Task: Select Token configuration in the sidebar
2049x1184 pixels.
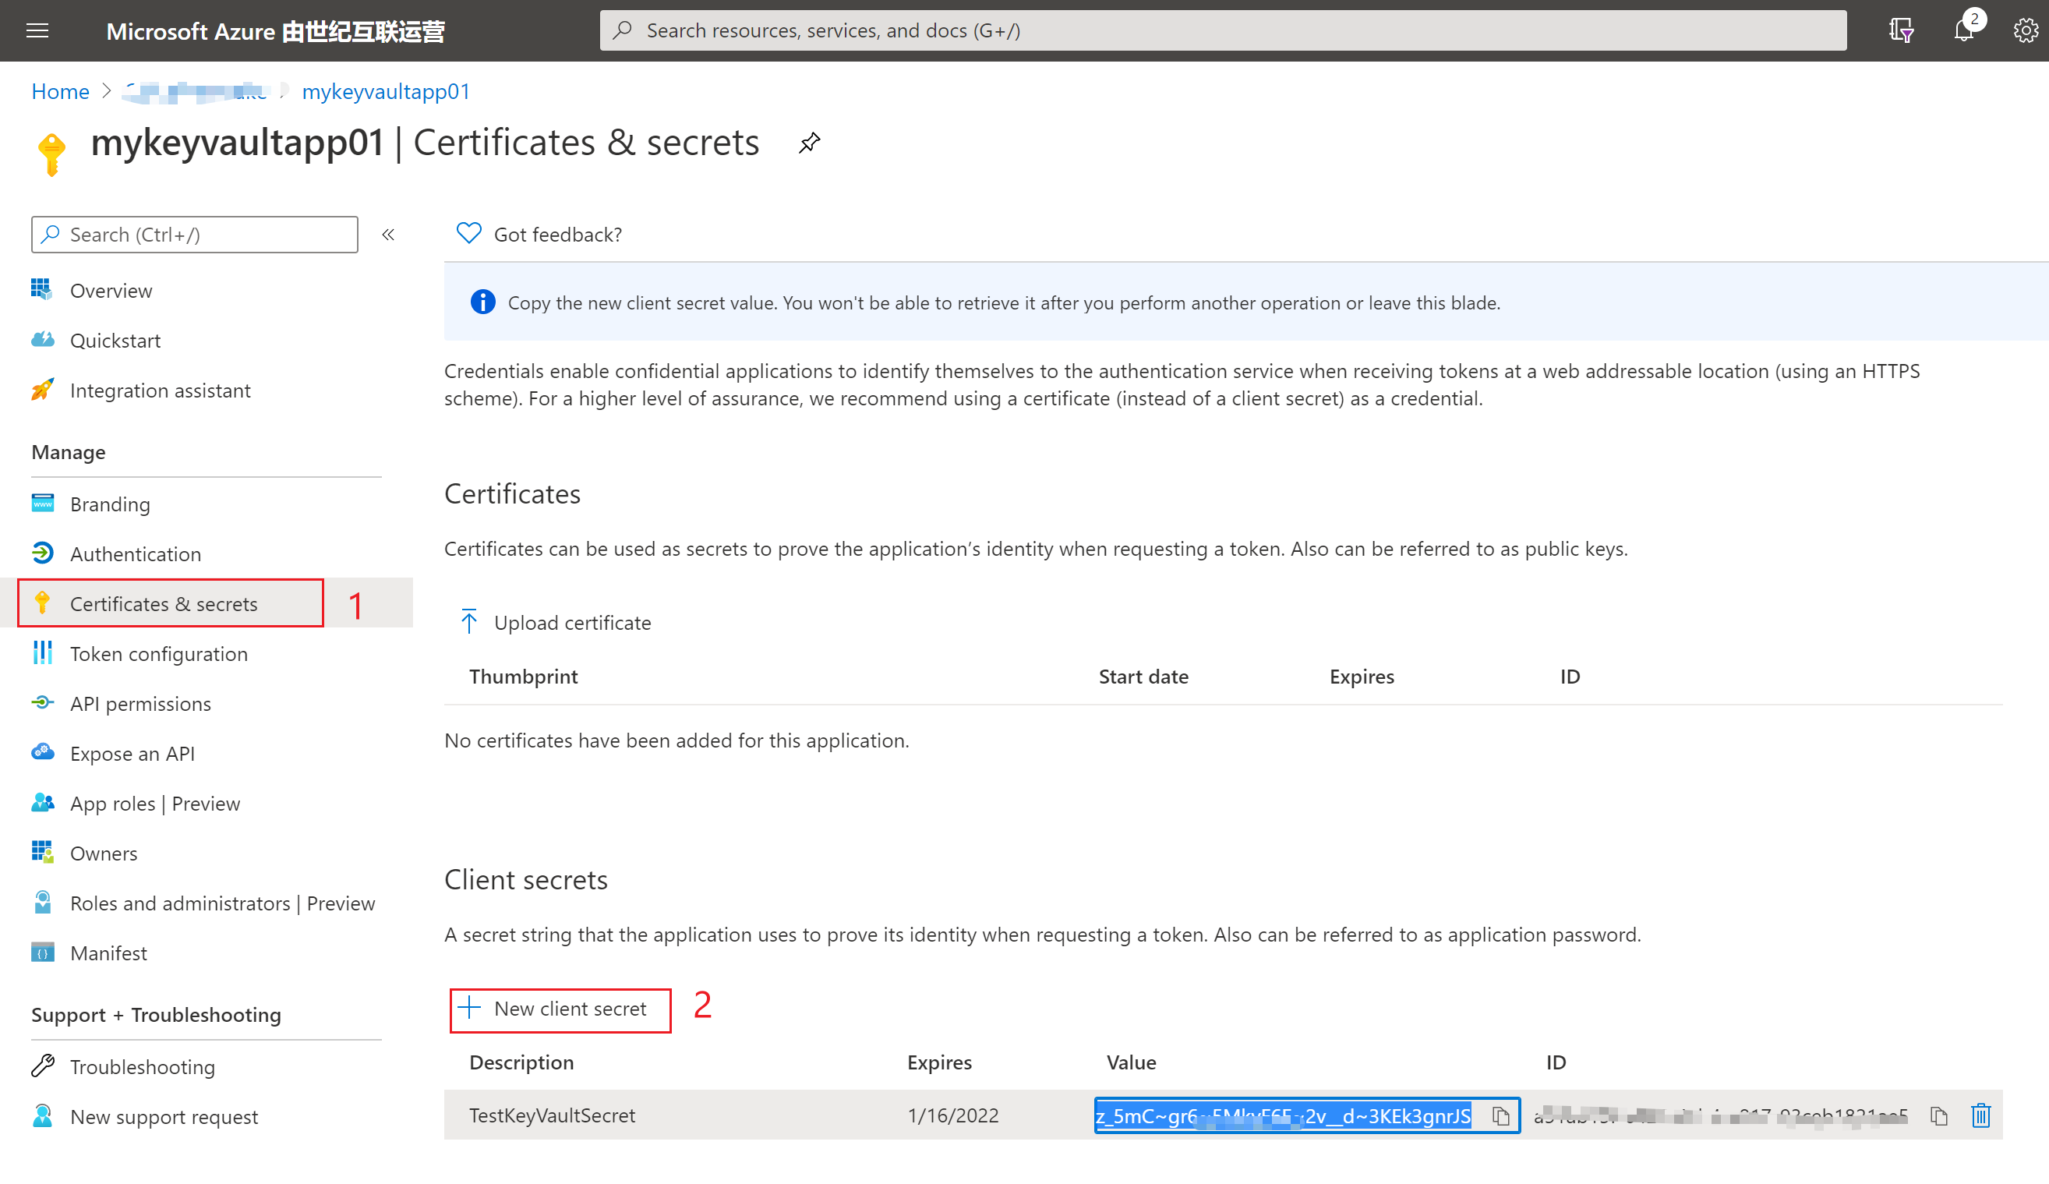Action: (158, 654)
